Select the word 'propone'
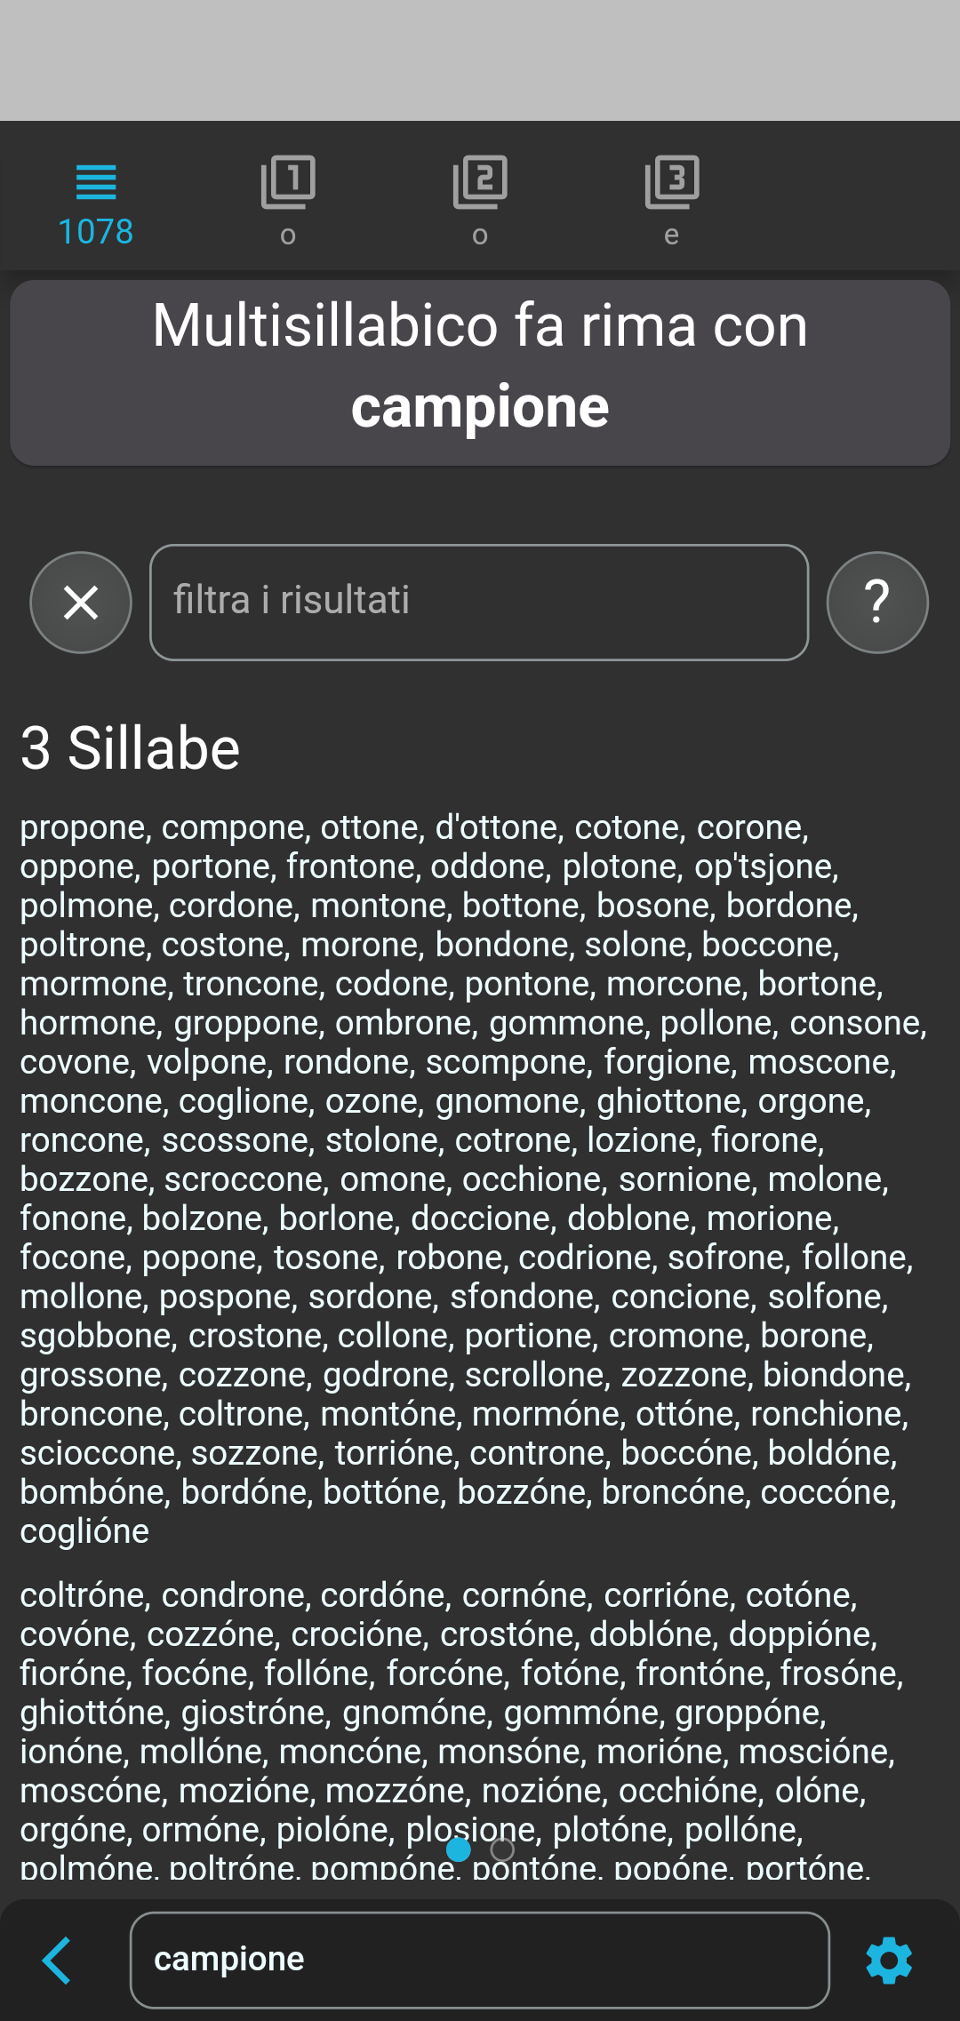 (82, 827)
